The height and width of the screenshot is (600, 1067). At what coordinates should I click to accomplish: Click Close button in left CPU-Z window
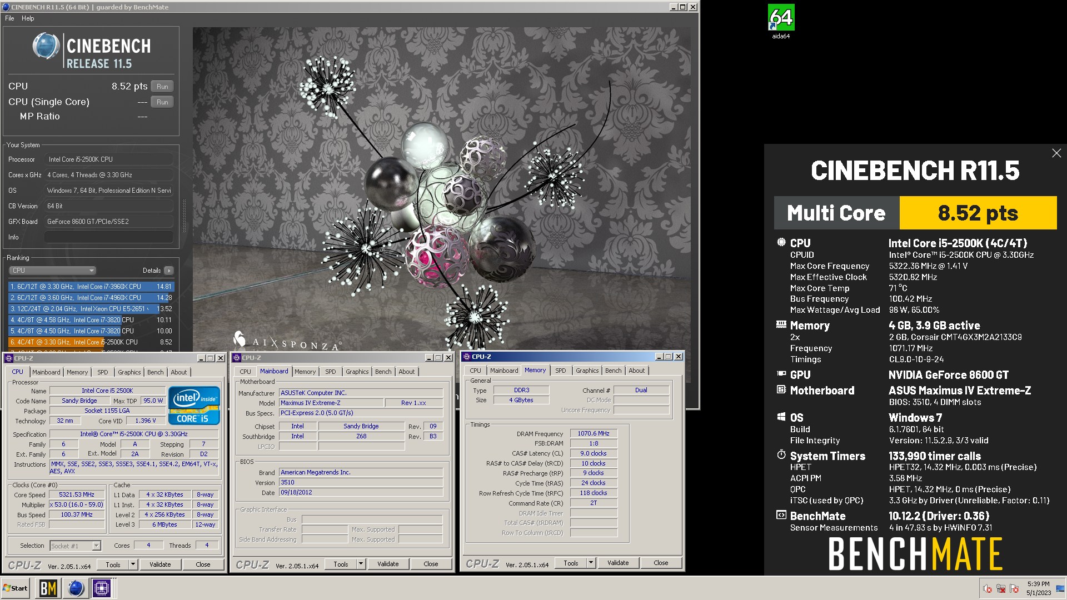203,564
